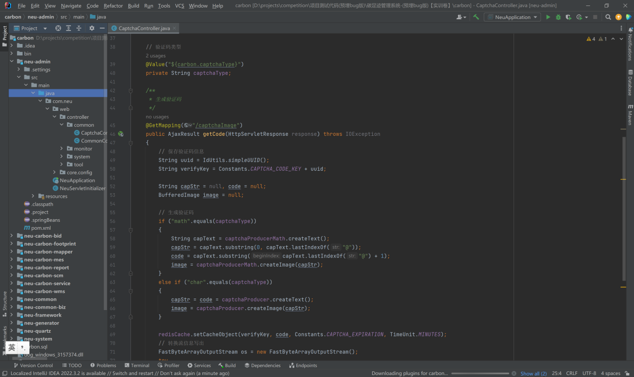Screen dimensions: 634x377
Task: Open pom.xml in the project tree
Action: (x=40, y=228)
